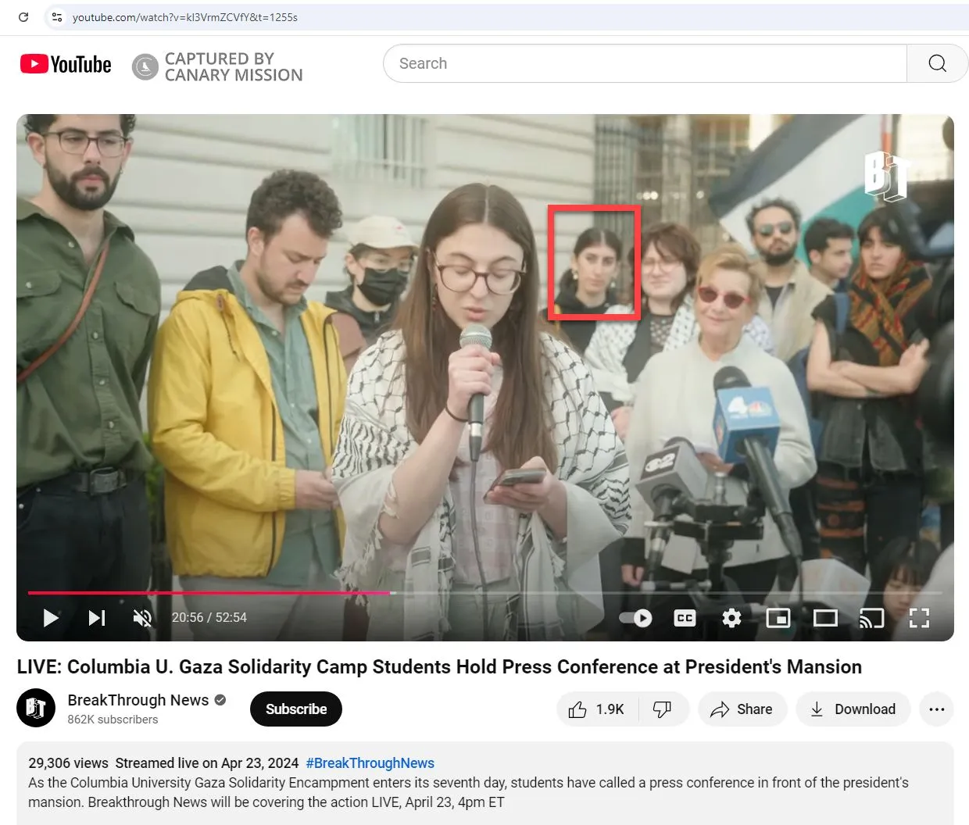This screenshot has height=825, width=969.
Task: Skip to the next video
Action: tap(97, 617)
